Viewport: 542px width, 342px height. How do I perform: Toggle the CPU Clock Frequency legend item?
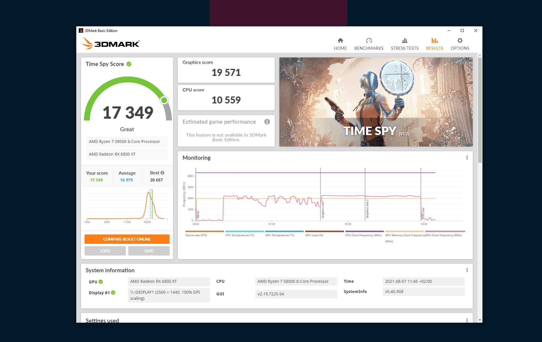click(x=364, y=233)
